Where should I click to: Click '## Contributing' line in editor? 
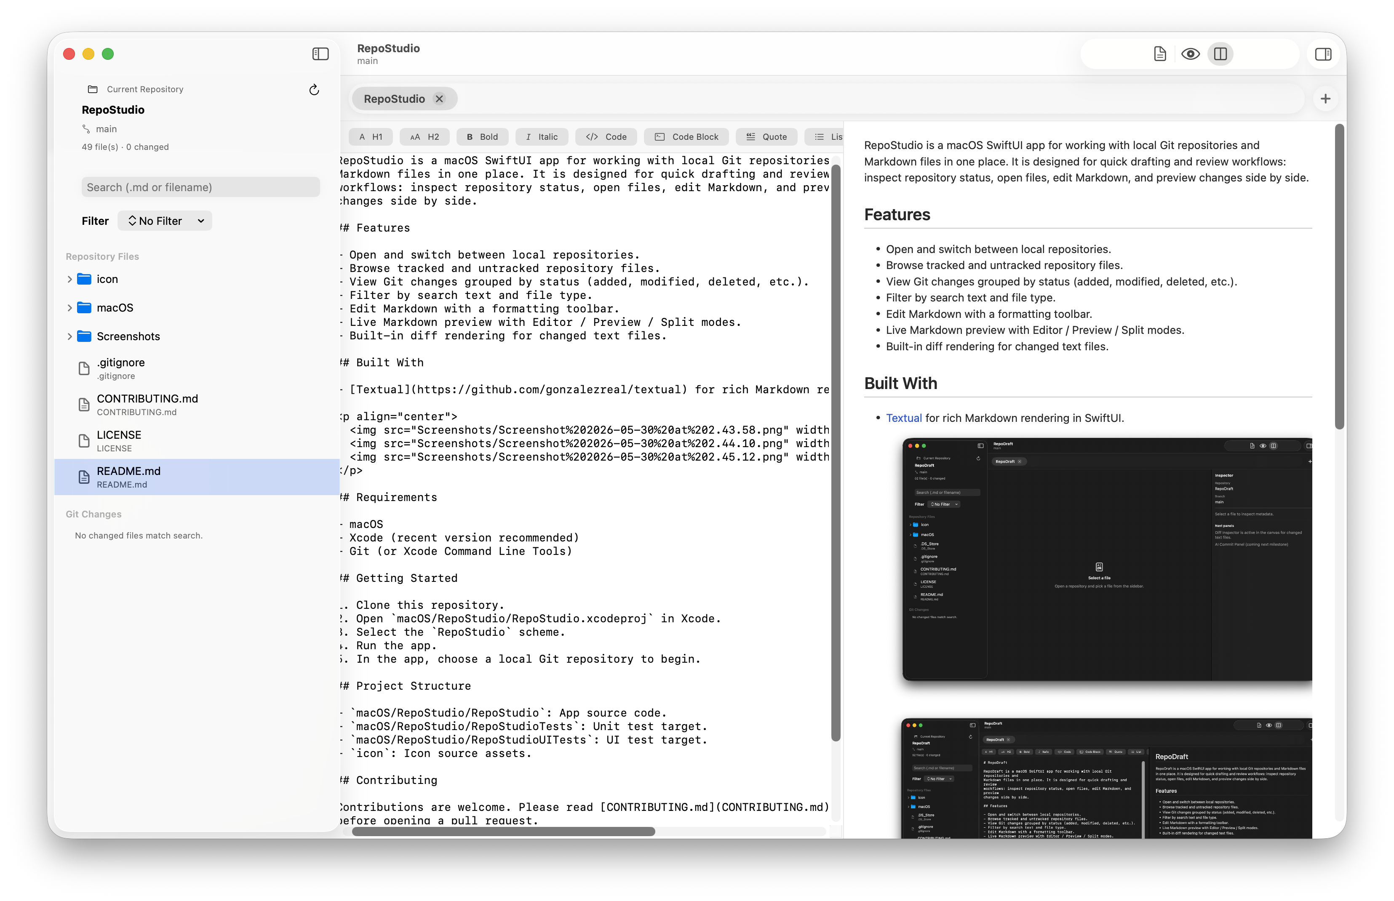(389, 780)
